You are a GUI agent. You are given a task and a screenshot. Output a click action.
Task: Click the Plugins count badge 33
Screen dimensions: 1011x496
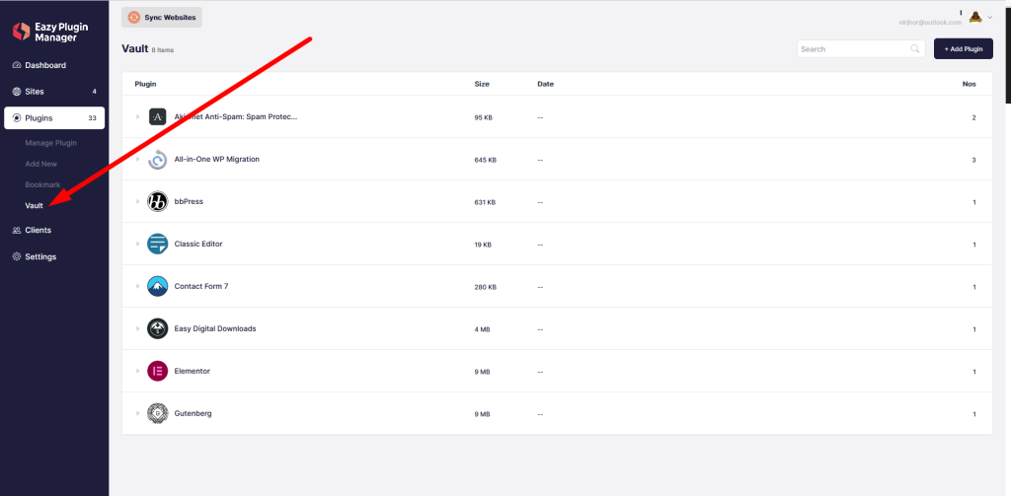pos(92,118)
